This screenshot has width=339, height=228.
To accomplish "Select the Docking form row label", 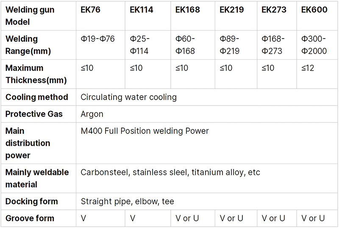I will tap(31, 201).
